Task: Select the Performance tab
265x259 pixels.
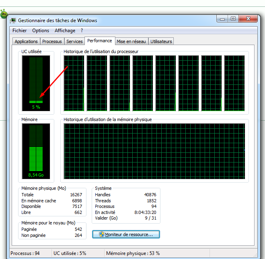Action: (x=100, y=41)
